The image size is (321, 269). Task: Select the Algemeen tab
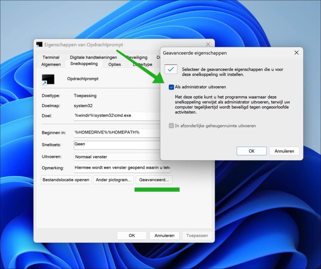(51, 64)
